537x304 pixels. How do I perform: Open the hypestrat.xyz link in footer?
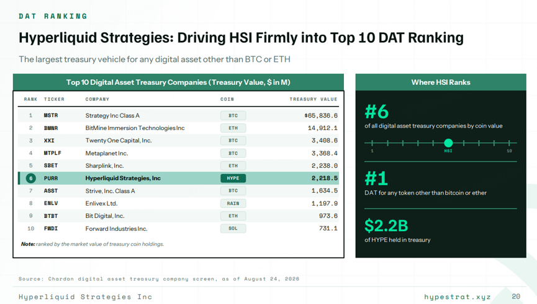click(x=458, y=297)
